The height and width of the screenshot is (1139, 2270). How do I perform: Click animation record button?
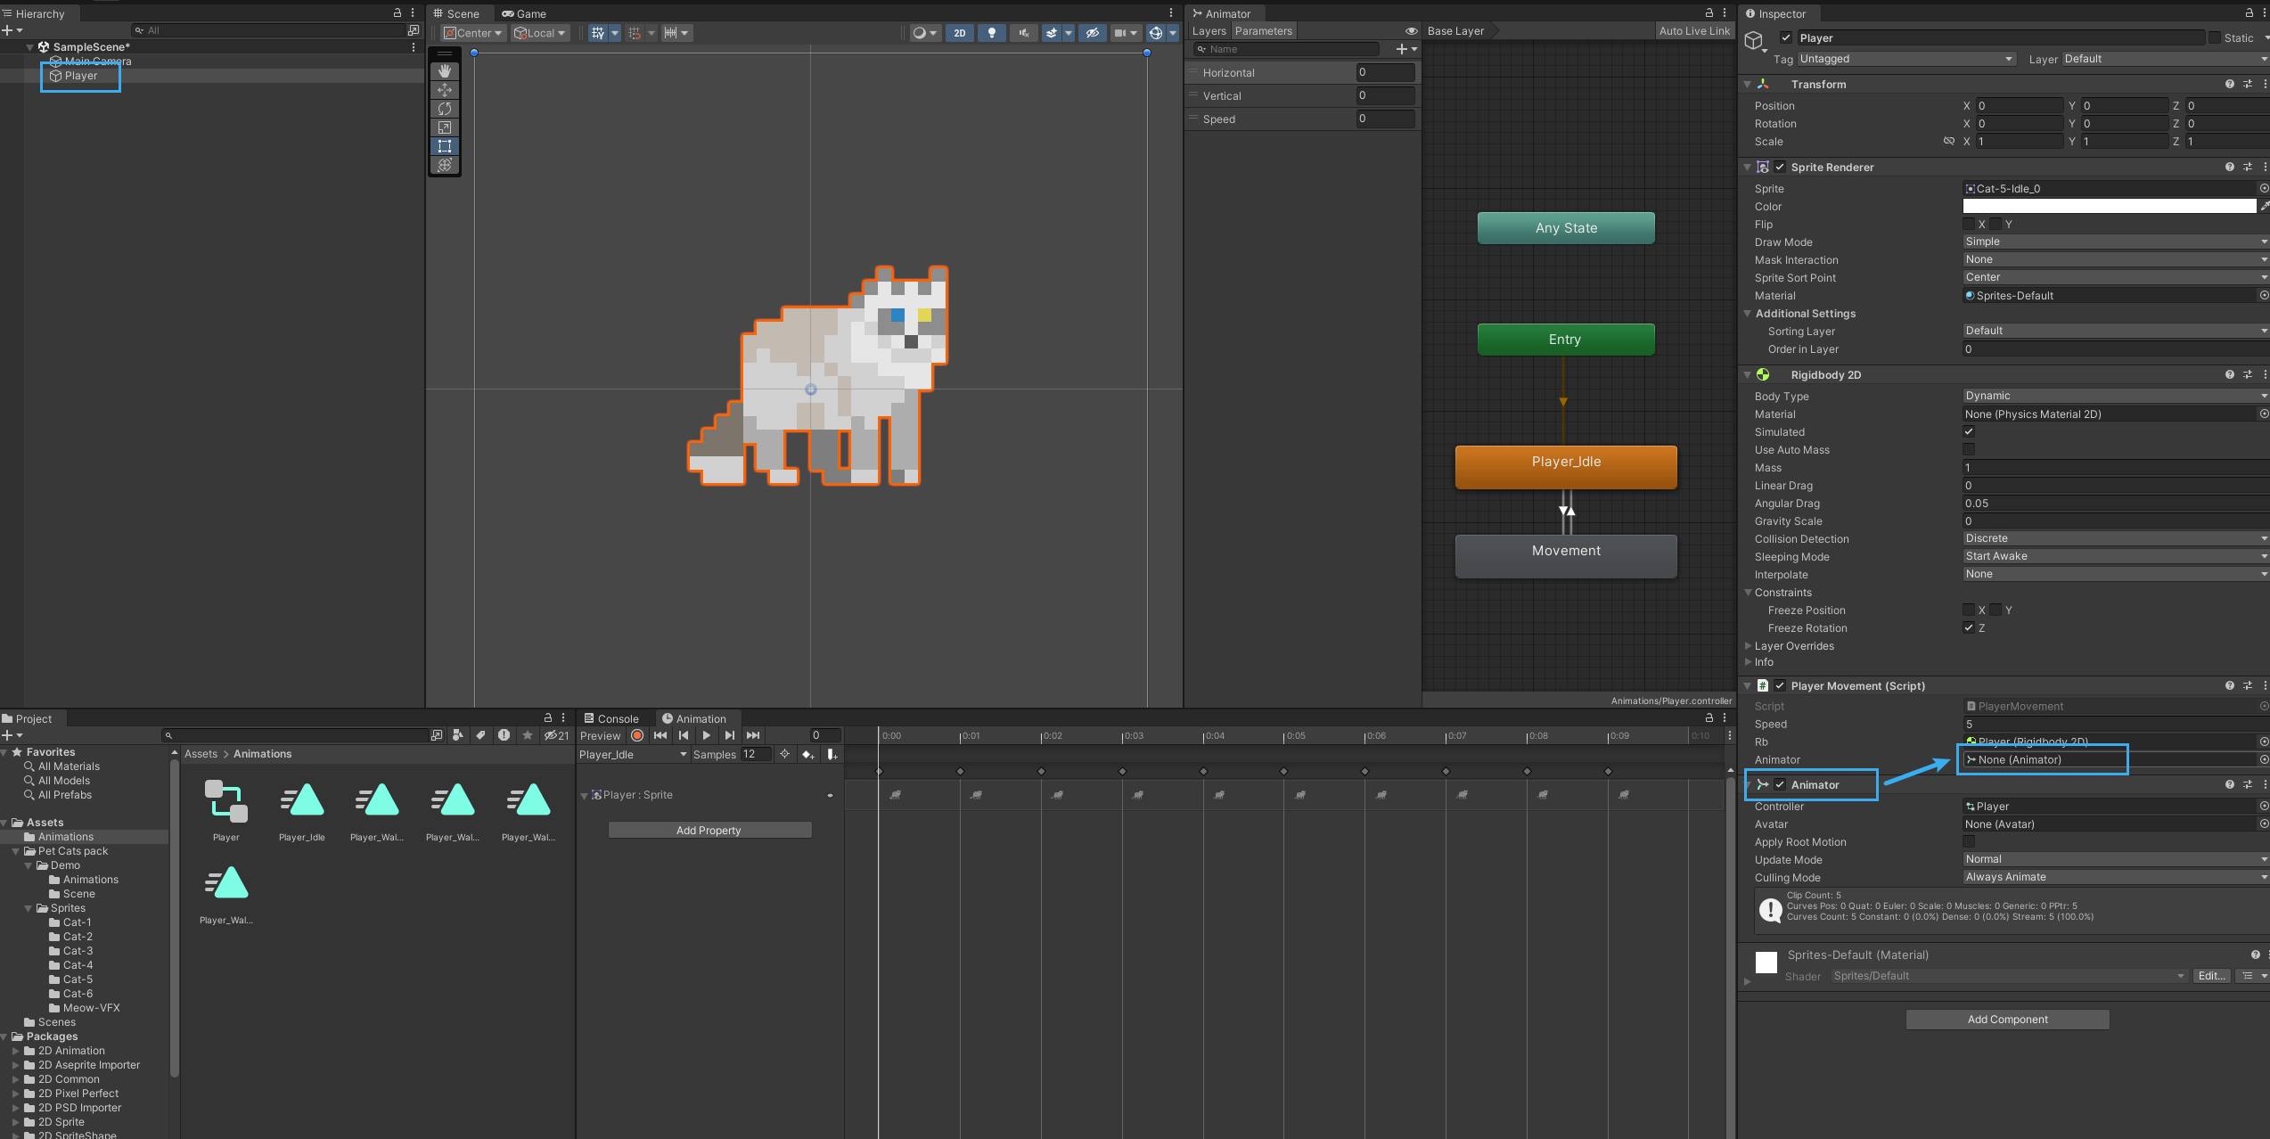click(x=637, y=736)
